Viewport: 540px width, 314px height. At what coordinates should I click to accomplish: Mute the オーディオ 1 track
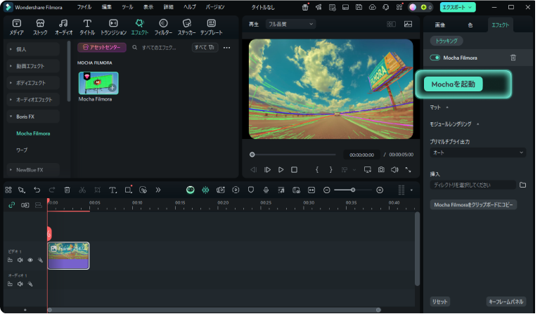(x=20, y=284)
